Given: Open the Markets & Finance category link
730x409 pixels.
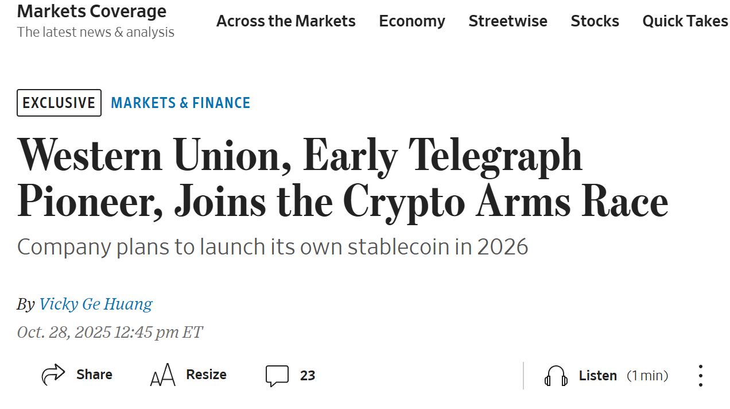Looking at the screenshot, I should pyautogui.click(x=180, y=103).
